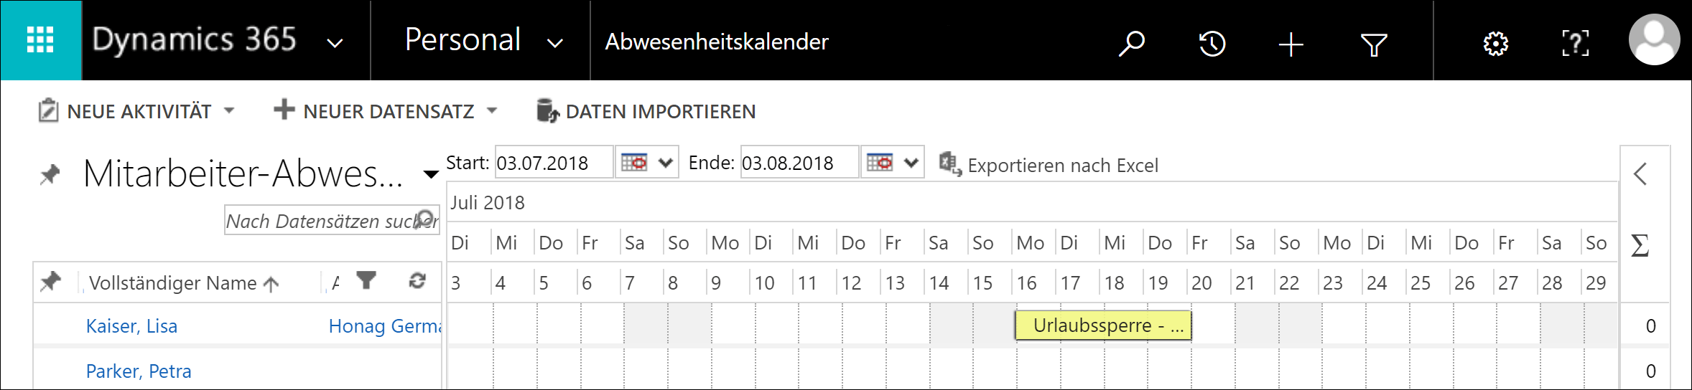The image size is (1692, 390).
Task: Open the app launcher waffle icon
Action: pyautogui.click(x=41, y=40)
